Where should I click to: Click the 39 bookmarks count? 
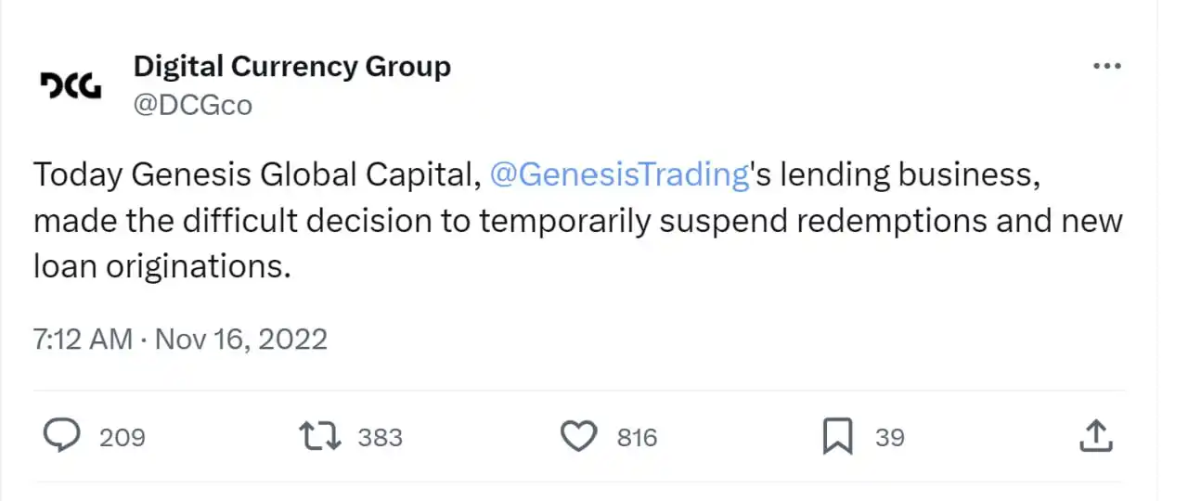[x=889, y=437]
